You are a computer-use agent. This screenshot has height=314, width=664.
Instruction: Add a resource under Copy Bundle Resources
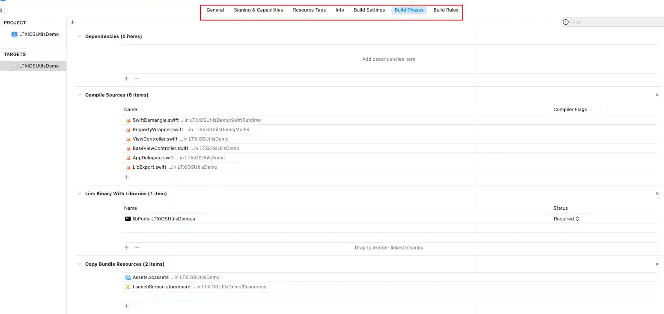(126, 306)
